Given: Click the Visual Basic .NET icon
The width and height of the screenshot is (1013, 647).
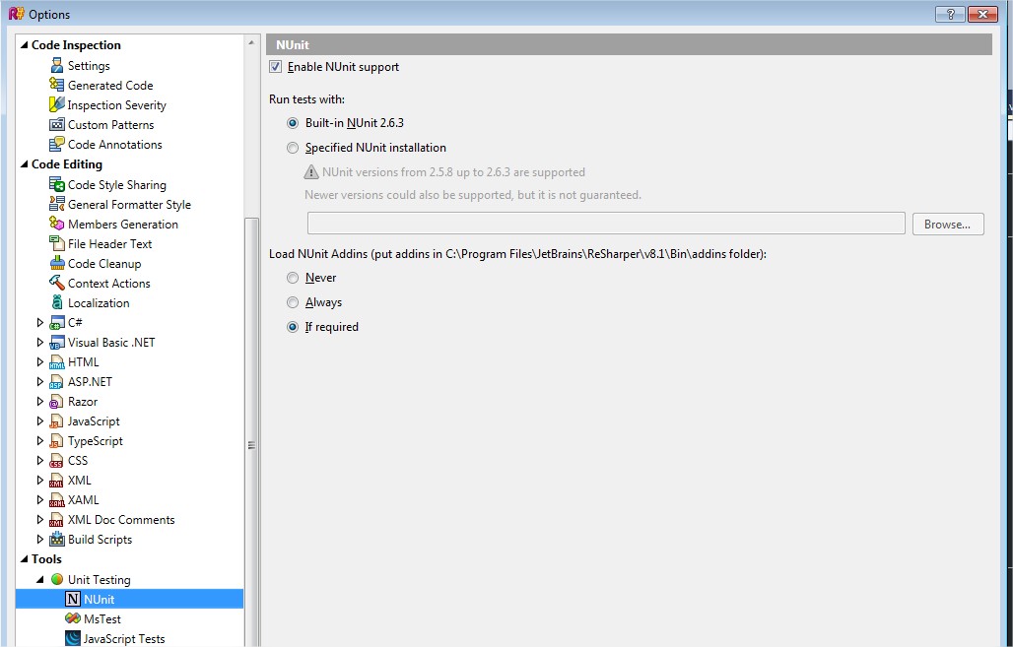Looking at the screenshot, I should [57, 343].
